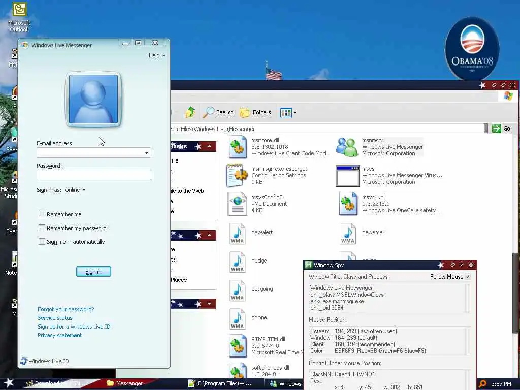Select the RTMPLTFM.dll file icon

237,346
